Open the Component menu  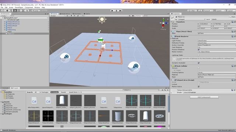click(29, 7)
